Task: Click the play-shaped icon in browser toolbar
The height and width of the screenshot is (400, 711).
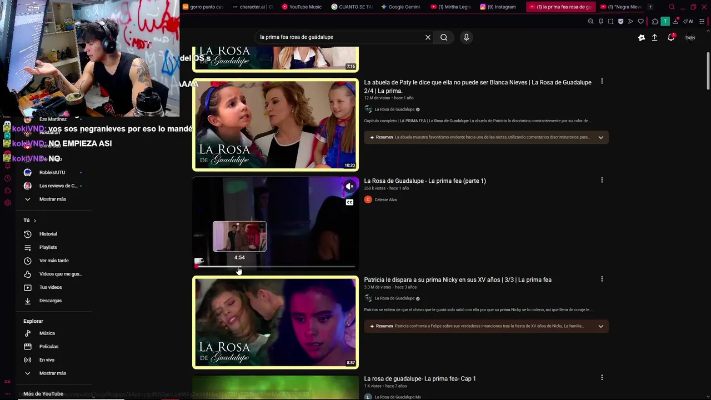Action: point(630,21)
